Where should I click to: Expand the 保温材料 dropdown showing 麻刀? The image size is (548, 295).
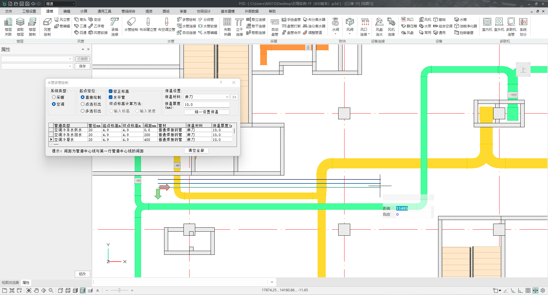coord(227,97)
